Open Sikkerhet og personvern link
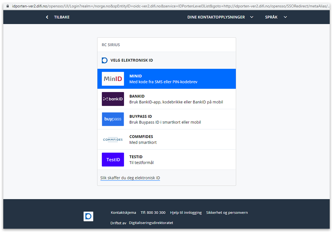This screenshot has height=232, width=333. (227, 213)
